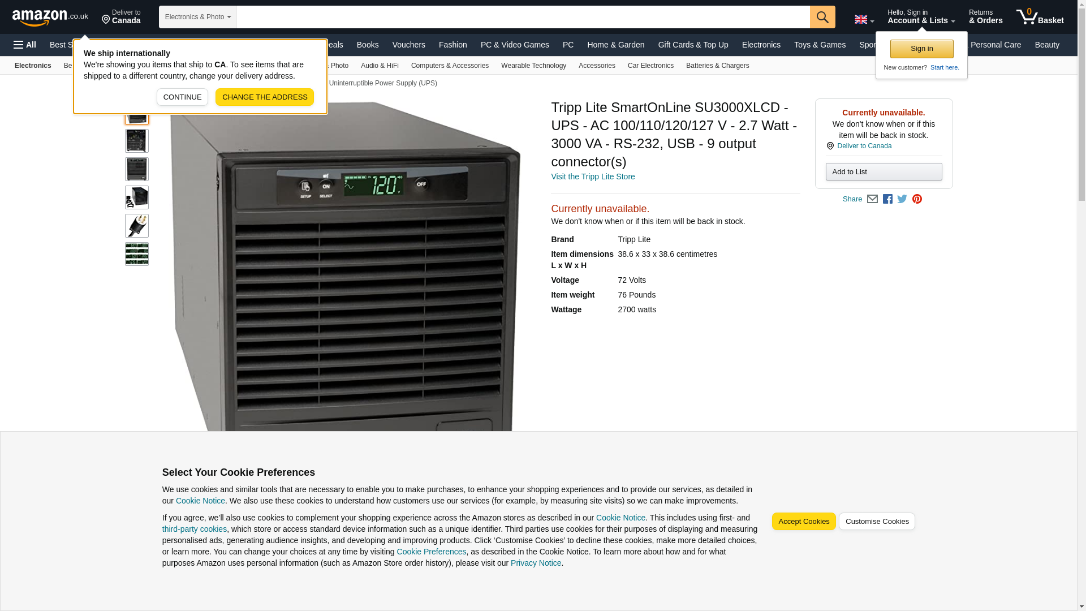Click the search magnifier button
Image resolution: width=1086 pixels, height=611 pixels.
pos(822,17)
